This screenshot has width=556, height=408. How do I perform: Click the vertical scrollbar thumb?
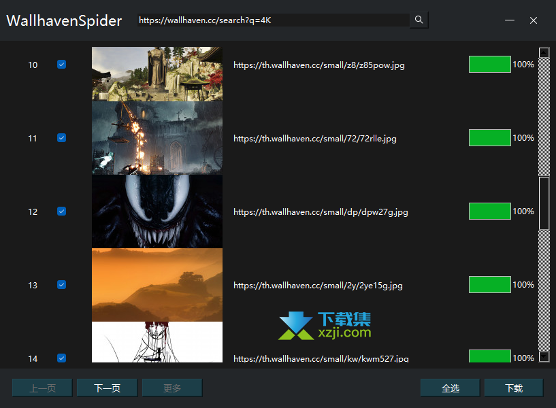[544, 203]
